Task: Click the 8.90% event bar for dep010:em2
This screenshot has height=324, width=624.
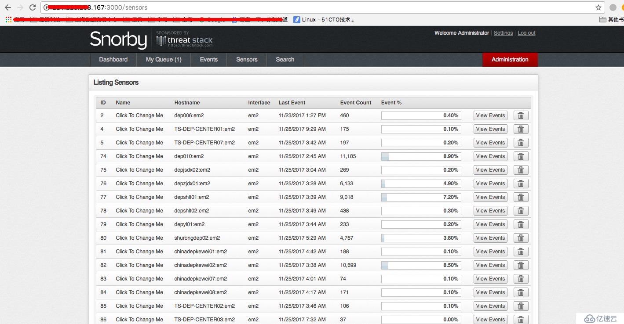Action: click(x=421, y=156)
